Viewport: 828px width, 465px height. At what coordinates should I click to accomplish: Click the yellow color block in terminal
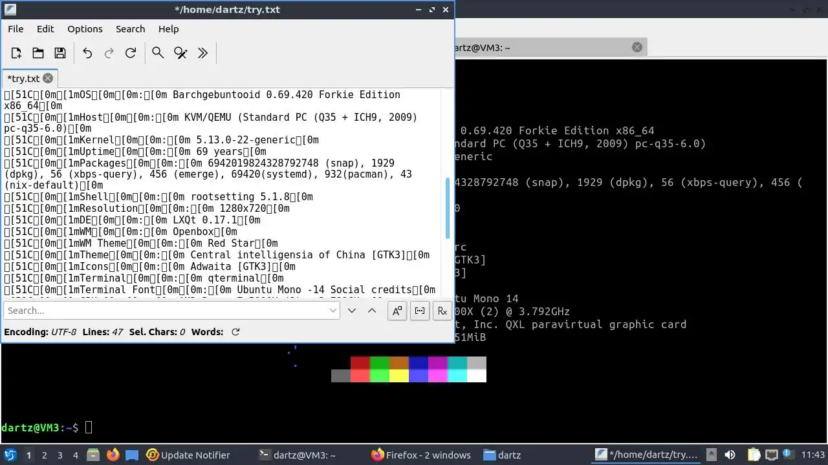pyautogui.click(x=399, y=376)
